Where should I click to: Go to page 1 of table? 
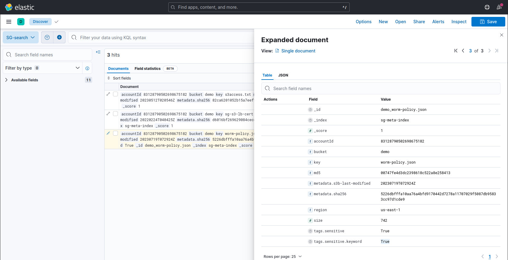tap(490, 257)
